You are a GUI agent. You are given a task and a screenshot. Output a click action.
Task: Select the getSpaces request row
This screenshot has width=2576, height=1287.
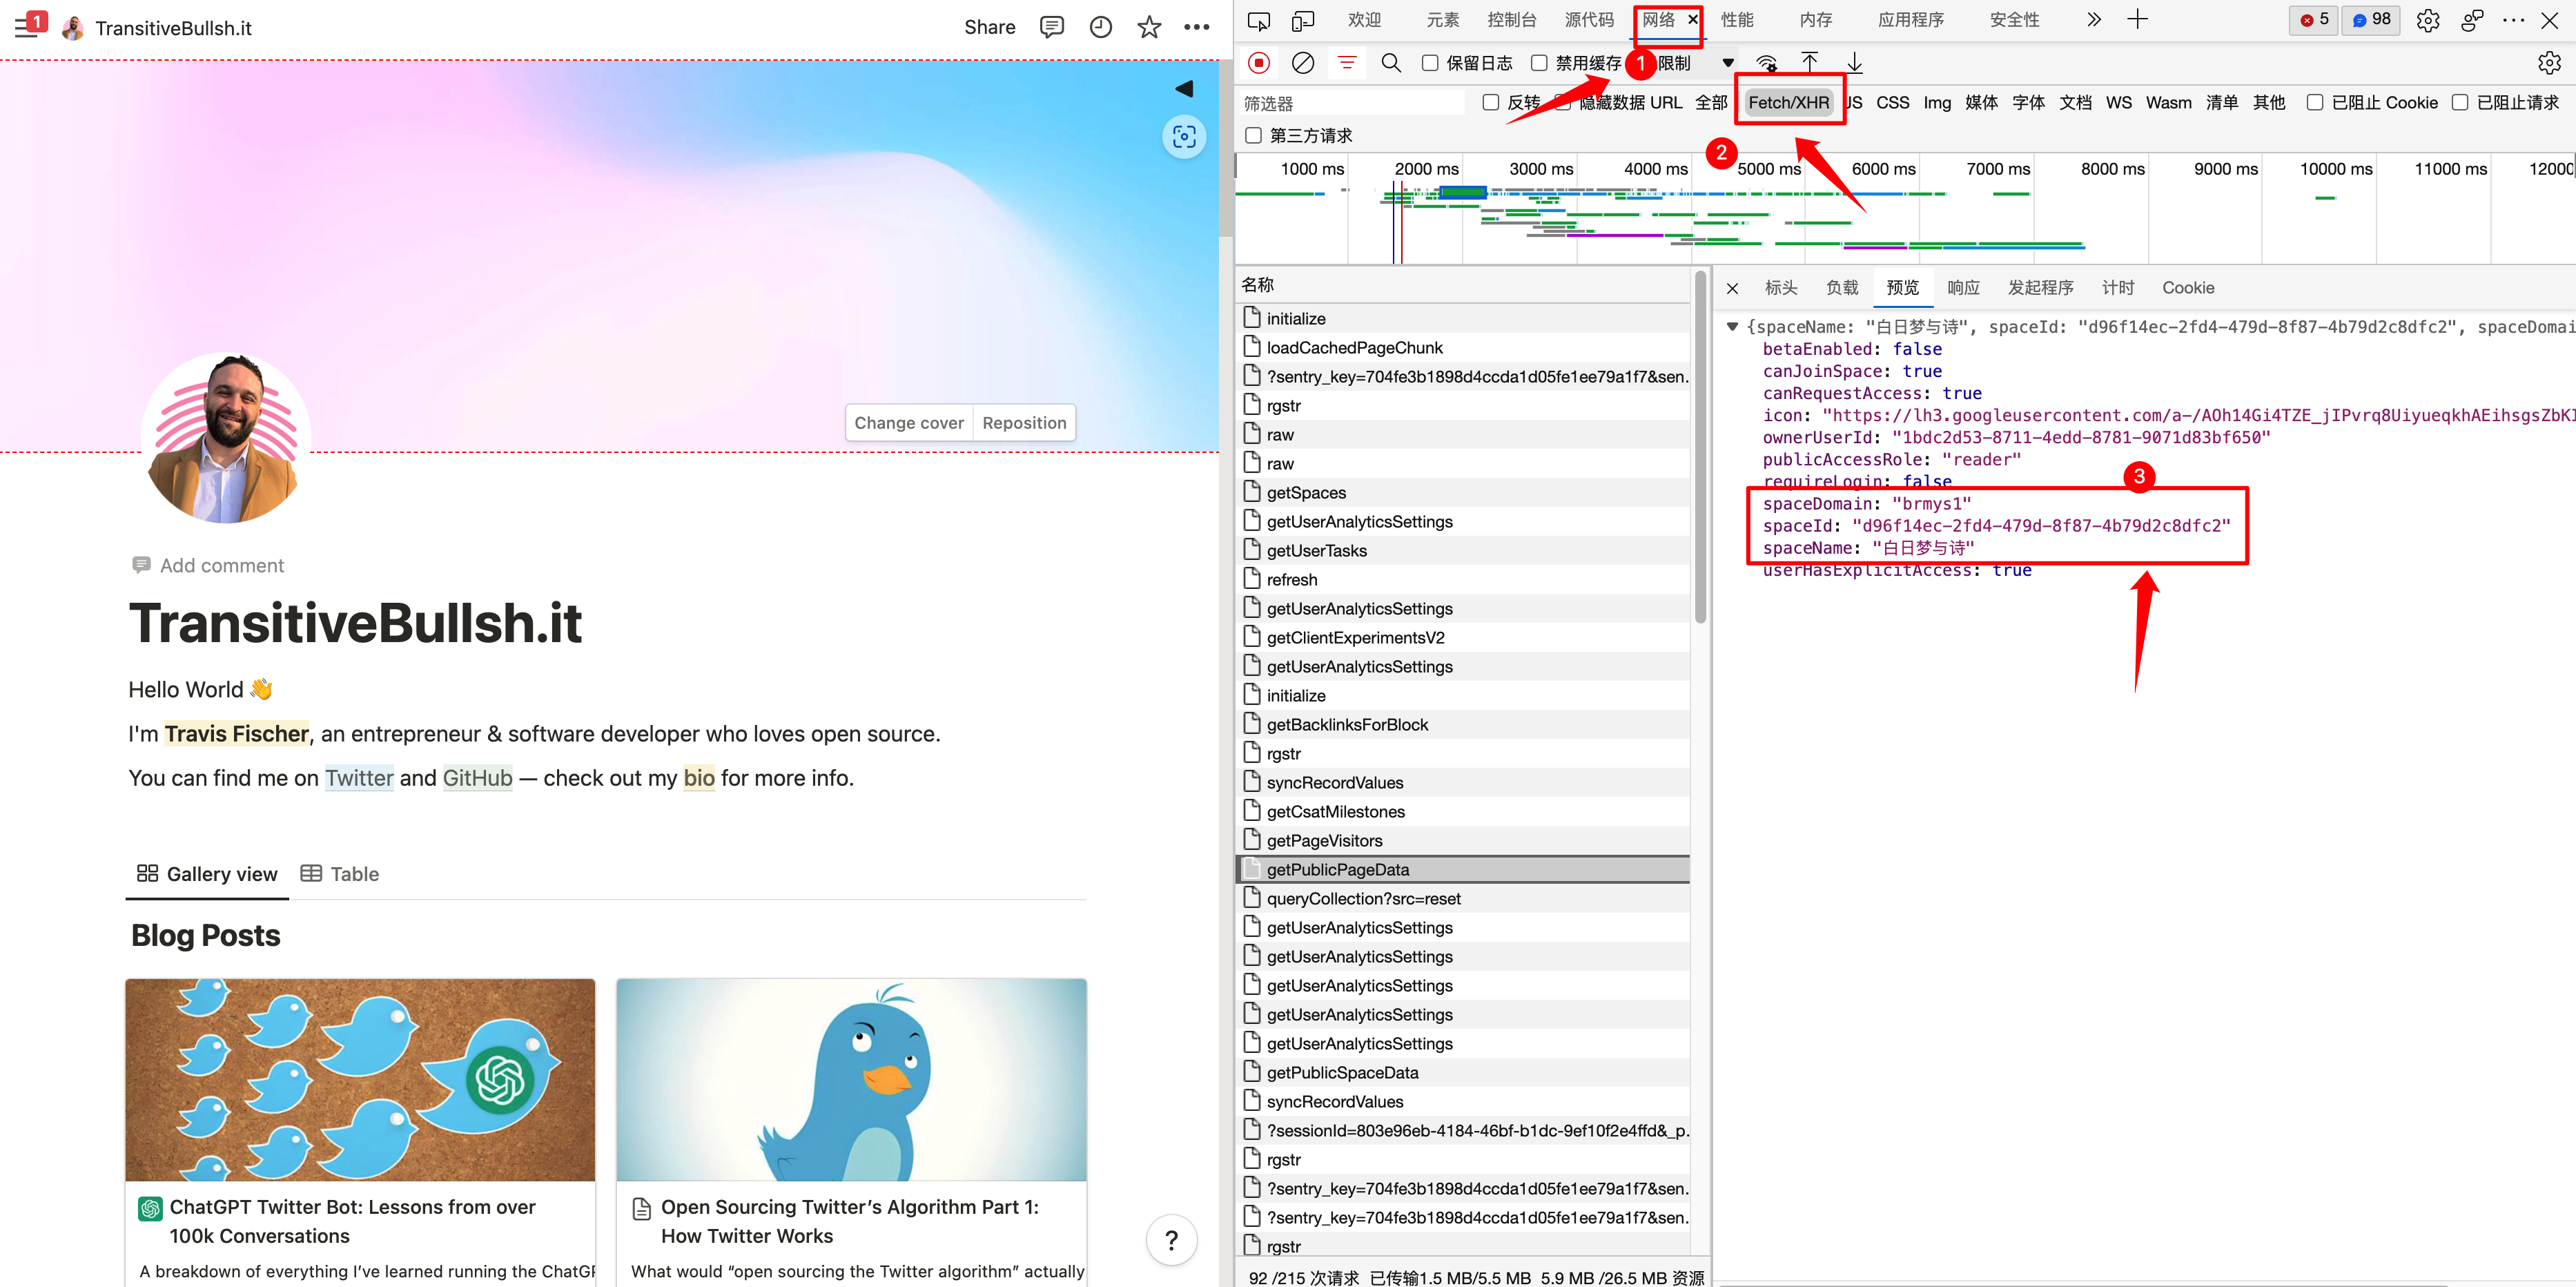(x=1463, y=492)
